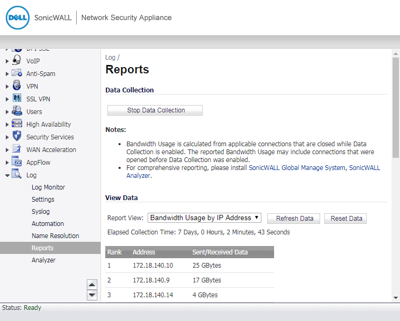Expand the High Availability arrow

[x=7, y=125]
